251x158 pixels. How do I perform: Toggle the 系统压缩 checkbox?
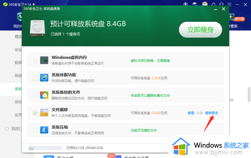[35, 130]
